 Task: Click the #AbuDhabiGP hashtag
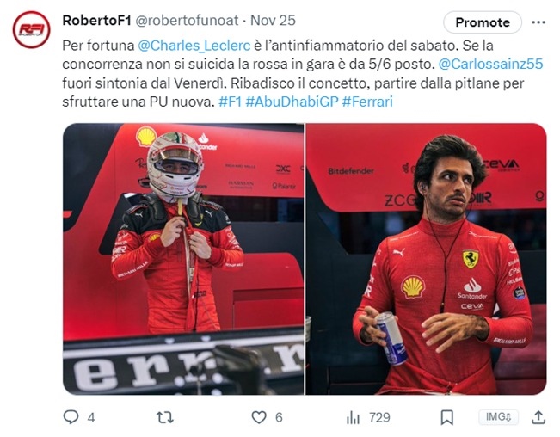coord(292,102)
